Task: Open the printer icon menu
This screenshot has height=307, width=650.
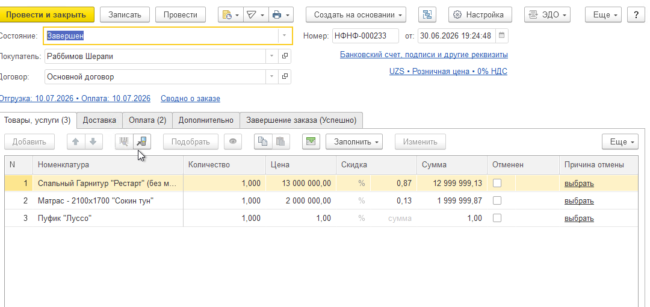Action: [x=281, y=15]
